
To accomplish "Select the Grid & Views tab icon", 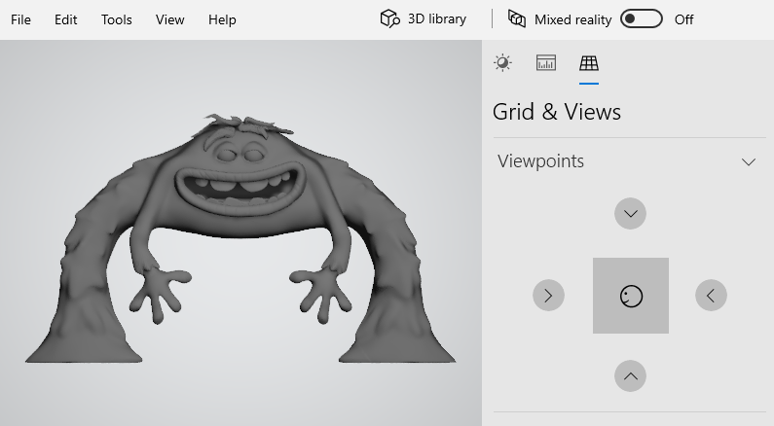I will point(589,63).
